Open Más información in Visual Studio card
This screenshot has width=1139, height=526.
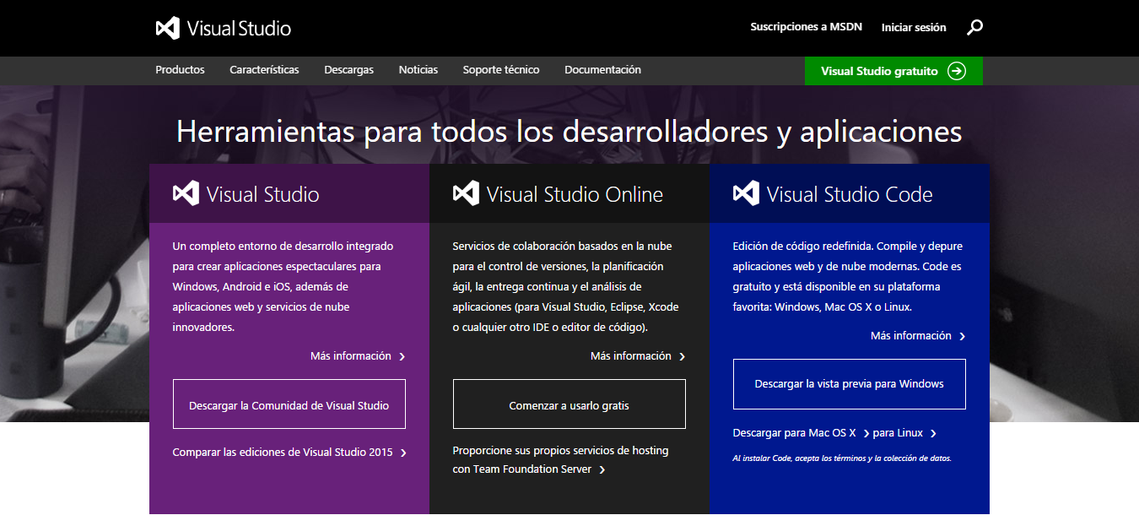351,356
